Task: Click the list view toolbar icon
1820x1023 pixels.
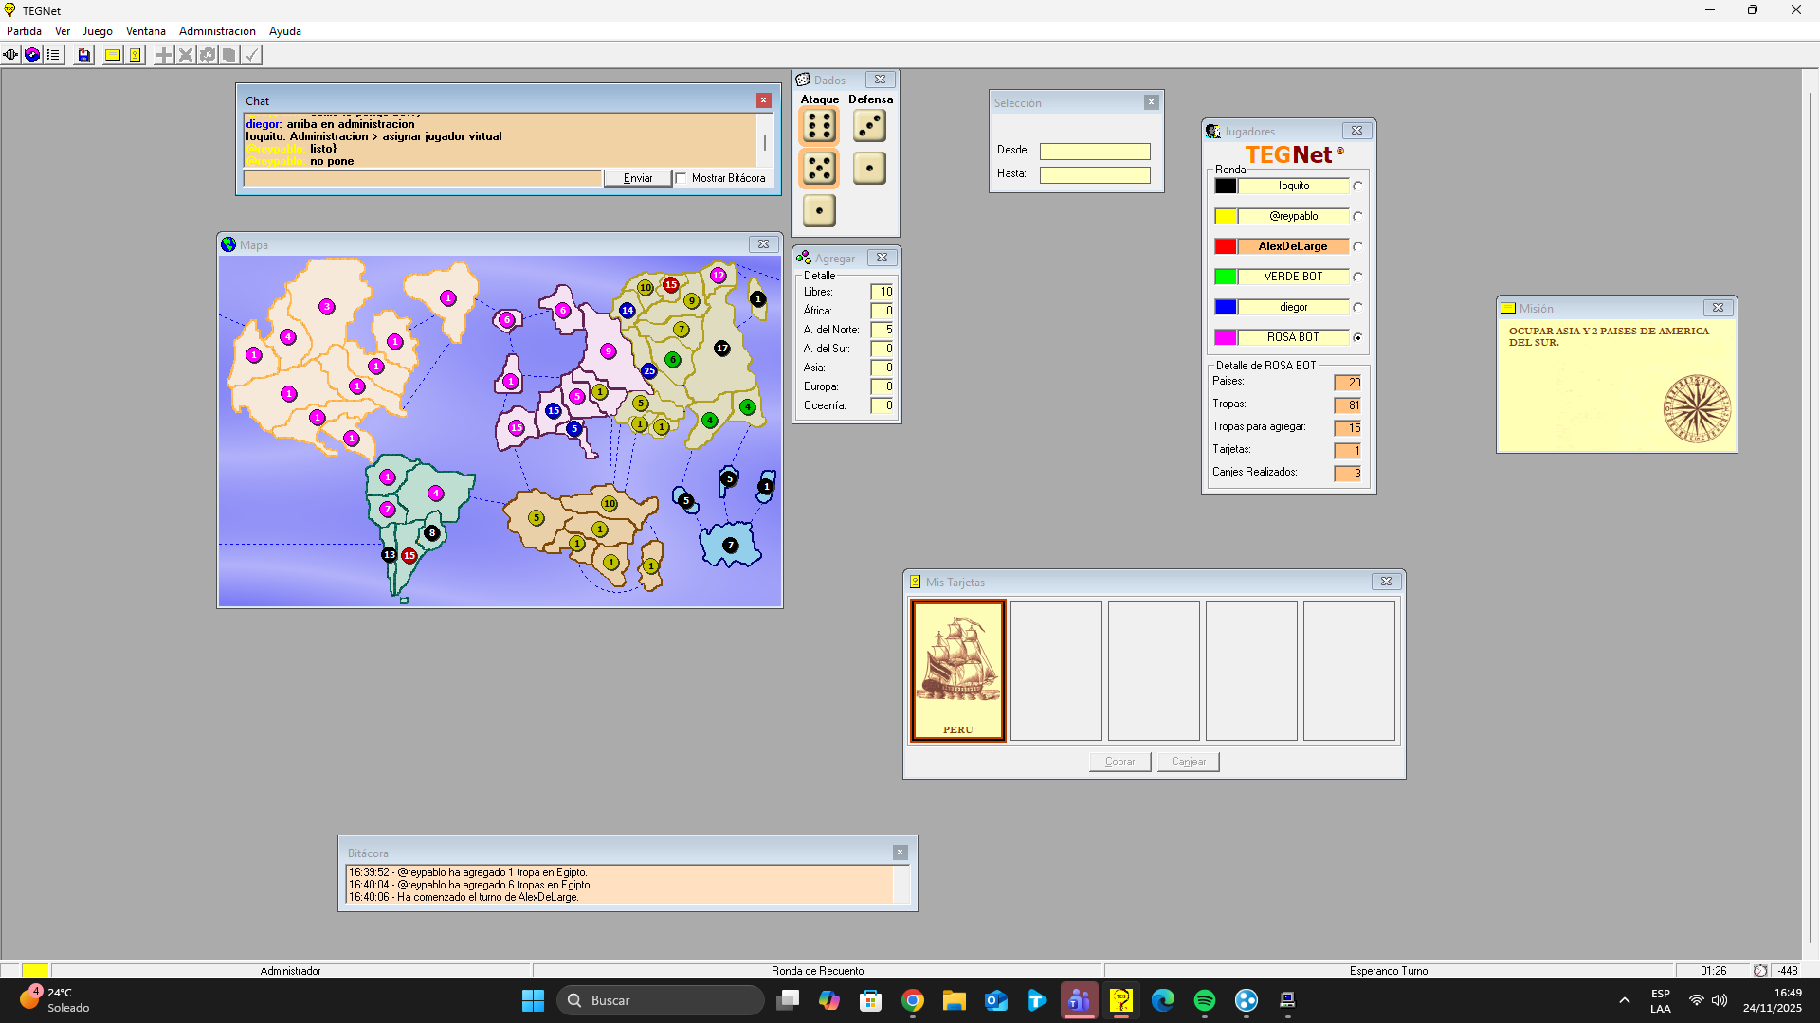Action: point(54,55)
